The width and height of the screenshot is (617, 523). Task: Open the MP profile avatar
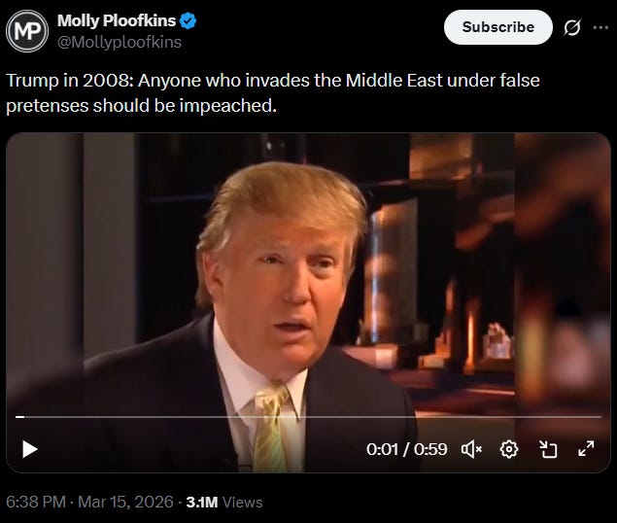coord(27,31)
